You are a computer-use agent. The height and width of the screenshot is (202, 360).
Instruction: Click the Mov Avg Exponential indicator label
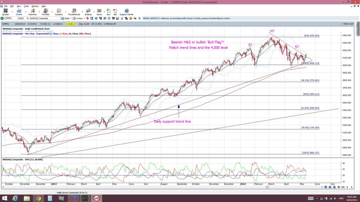pos(47,34)
